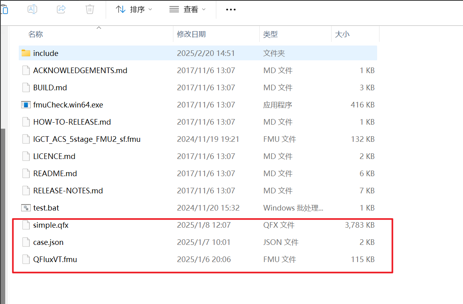This screenshot has width=463, height=304.
Task: Click the fmuCheck.win64.exe application icon
Action: (x=26, y=105)
